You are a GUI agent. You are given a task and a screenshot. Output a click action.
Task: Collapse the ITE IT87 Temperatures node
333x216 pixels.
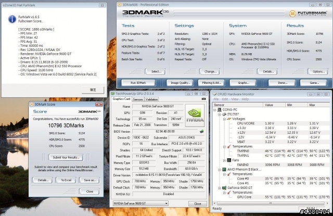click(224, 147)
